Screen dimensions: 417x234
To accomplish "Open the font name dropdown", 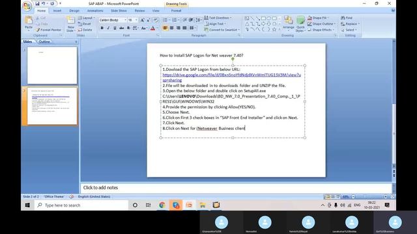I will (125, 20).
